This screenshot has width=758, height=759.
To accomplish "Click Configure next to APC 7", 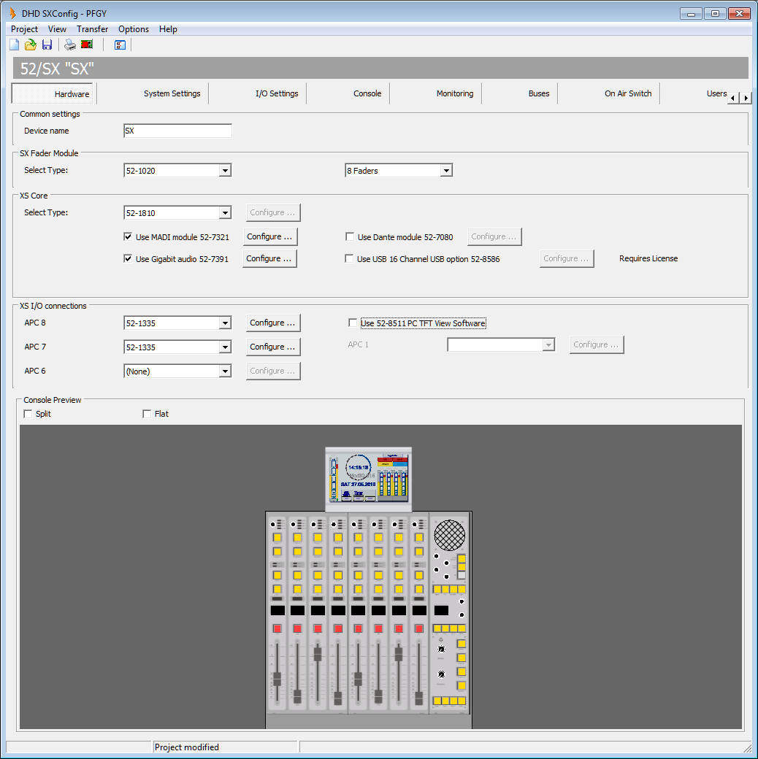I will coord(272,347).
